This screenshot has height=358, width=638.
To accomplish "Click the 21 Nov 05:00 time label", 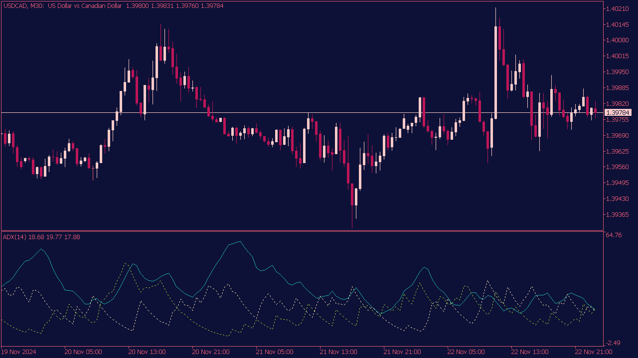I will tap(275, 352).
